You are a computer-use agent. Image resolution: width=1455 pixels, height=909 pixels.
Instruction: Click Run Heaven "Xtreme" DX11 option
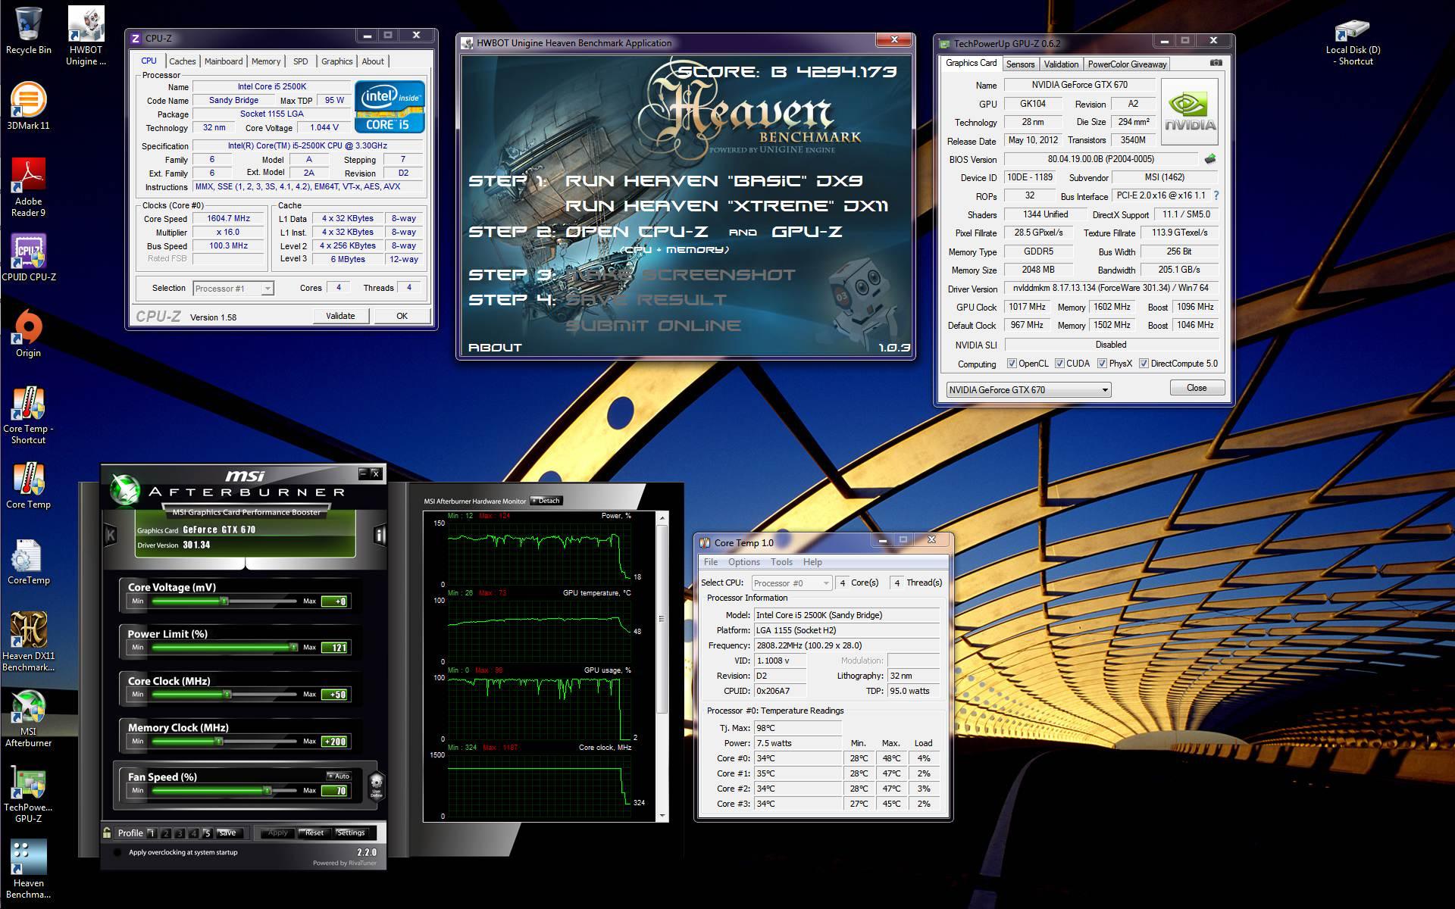point(726,206)
